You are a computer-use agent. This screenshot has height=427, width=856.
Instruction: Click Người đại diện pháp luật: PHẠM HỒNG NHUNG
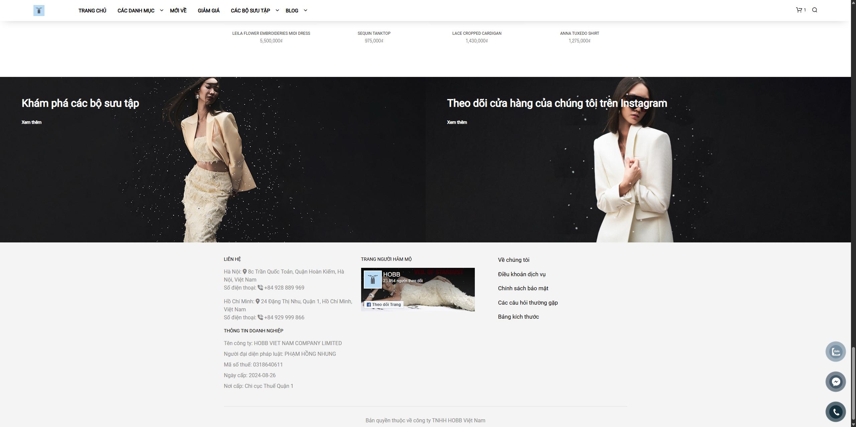[280, 354]
